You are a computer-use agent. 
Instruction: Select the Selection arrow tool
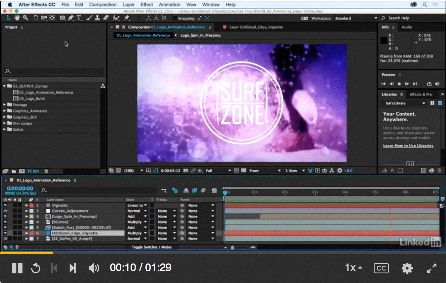pos(9,18)
